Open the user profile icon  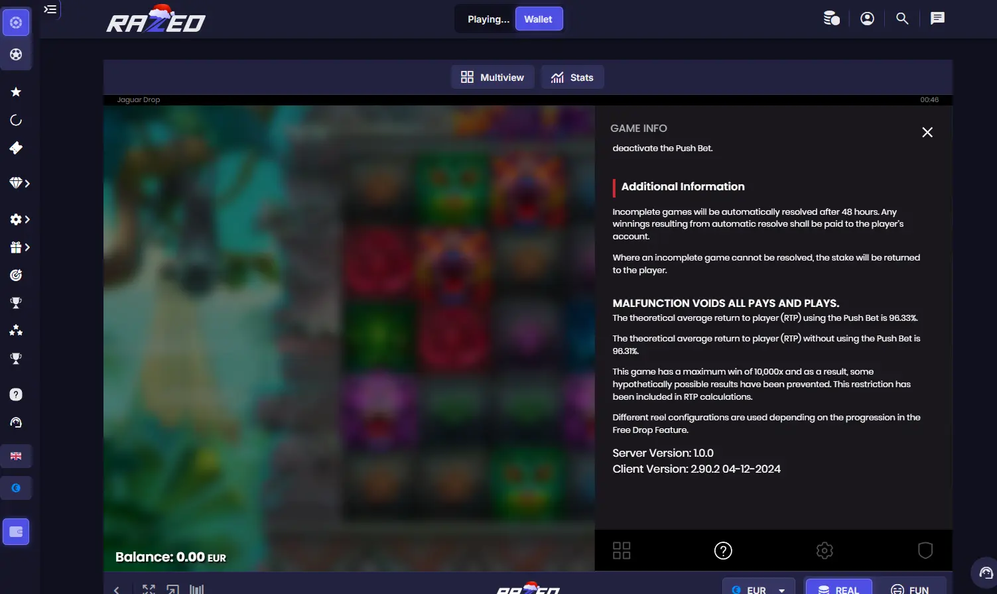tap(867, 19)
